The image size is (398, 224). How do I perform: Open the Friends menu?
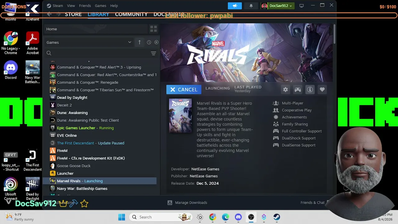point(85,6)
